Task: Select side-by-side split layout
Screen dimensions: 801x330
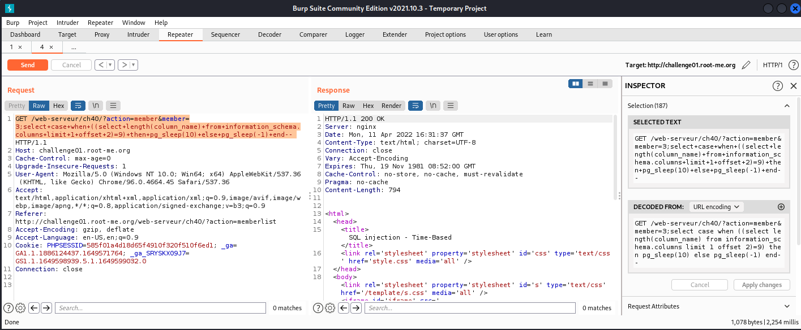Action: pyautogui.click(x=576, y=84)
